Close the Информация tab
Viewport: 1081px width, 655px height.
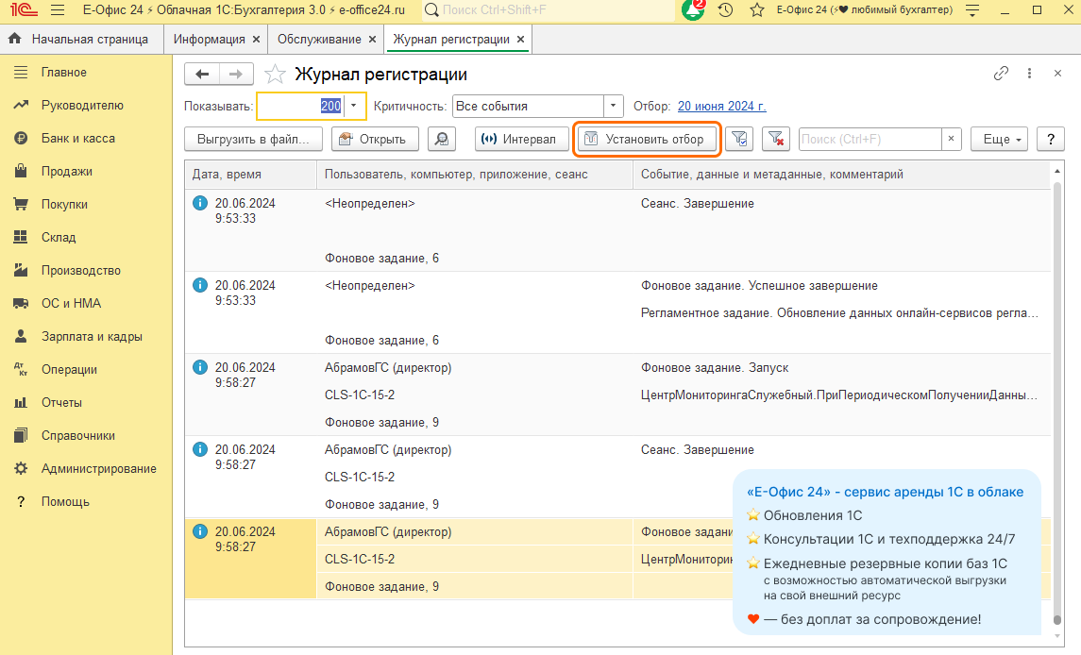click(256, 40)
